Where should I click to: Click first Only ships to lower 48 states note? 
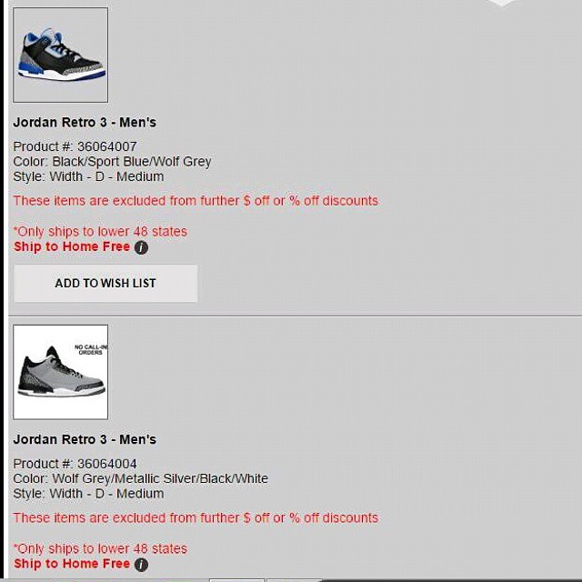(100, 232)
